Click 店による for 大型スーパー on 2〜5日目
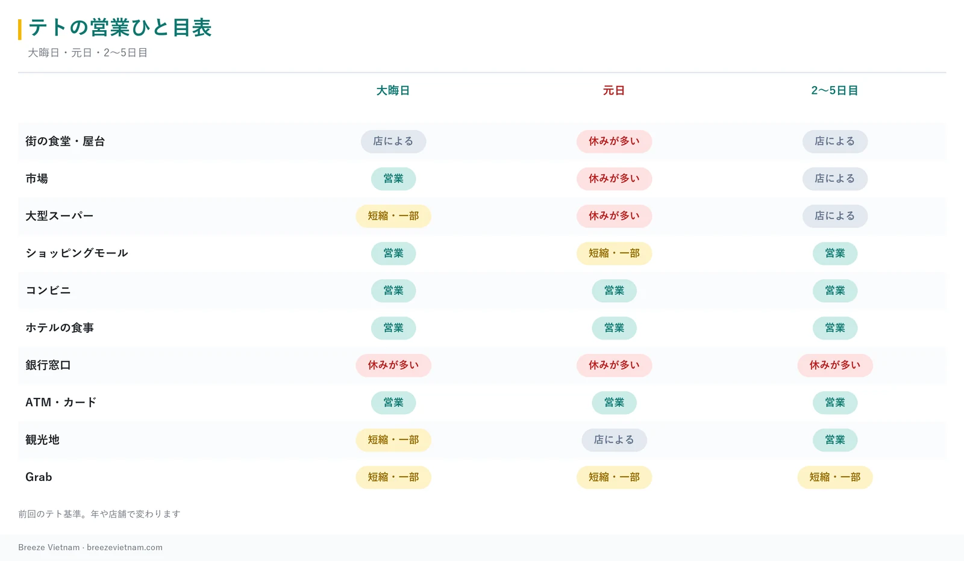964x561 pixels. pyautogui.click(x=835, y=216)
